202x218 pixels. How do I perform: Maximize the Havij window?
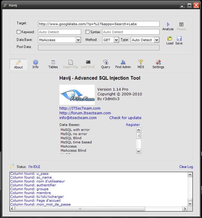tap(189, 5)
